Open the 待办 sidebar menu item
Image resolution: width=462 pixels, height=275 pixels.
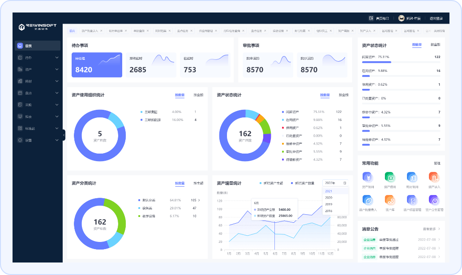(x=38, y=58)
